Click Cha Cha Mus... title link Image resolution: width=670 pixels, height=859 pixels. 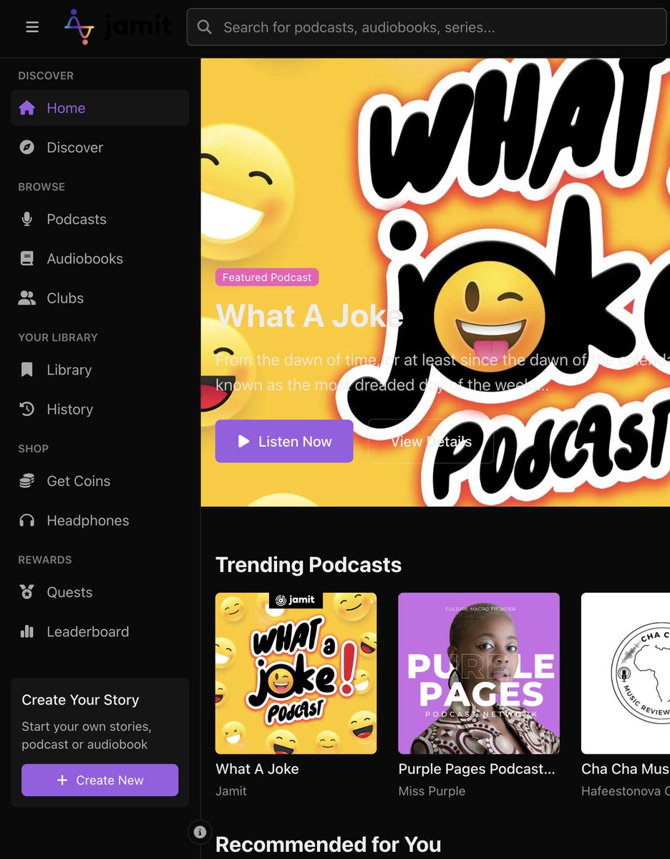tap(626, 769)
